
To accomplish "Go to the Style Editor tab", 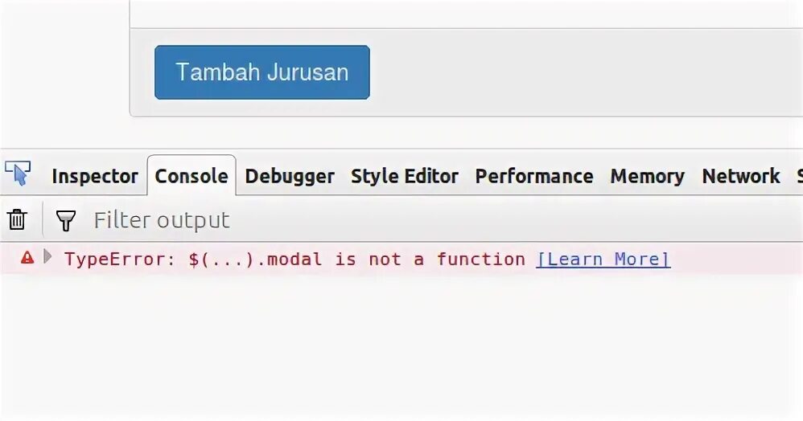I will click(404, 176).
